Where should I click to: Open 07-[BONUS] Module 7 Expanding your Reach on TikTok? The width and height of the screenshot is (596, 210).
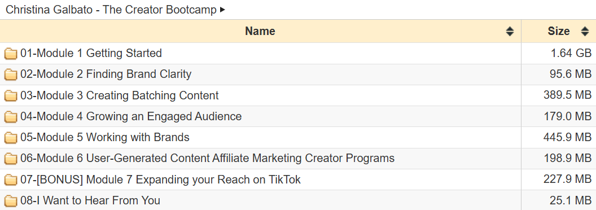(x=160, y=180)
